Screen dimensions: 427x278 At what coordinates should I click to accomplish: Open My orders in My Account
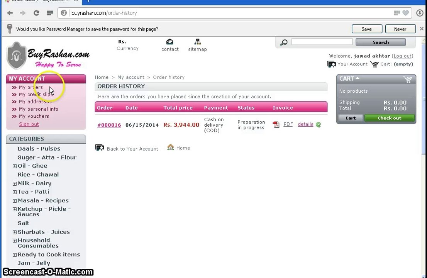pos(31,87)
